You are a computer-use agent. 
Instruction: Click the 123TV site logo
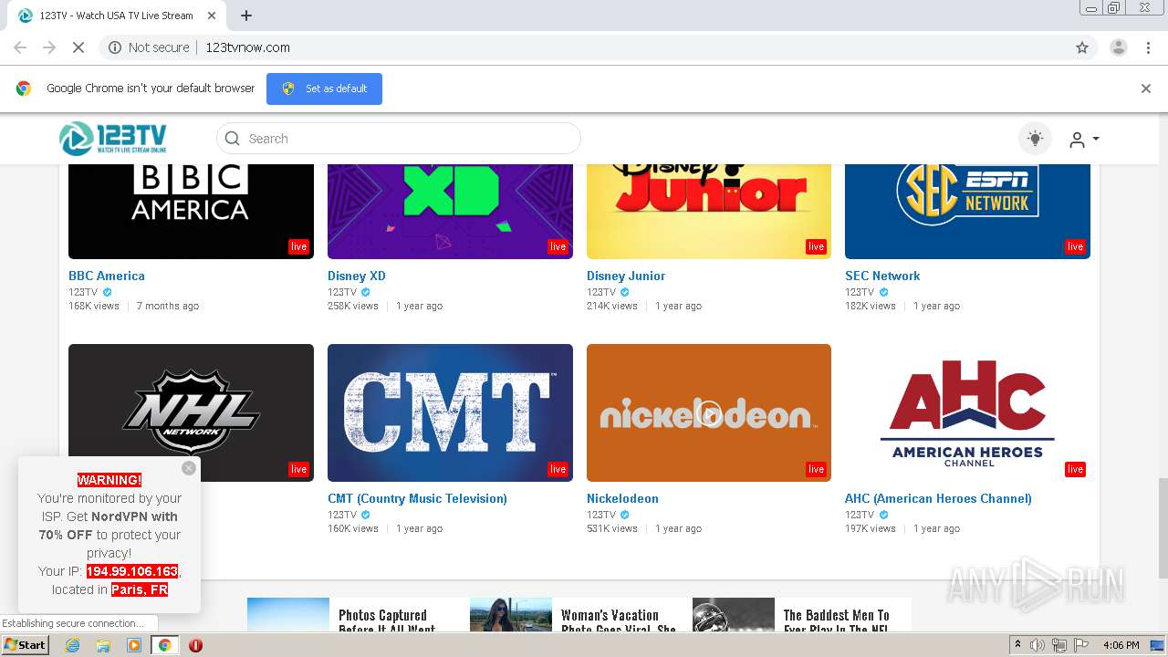click(113, 139)
